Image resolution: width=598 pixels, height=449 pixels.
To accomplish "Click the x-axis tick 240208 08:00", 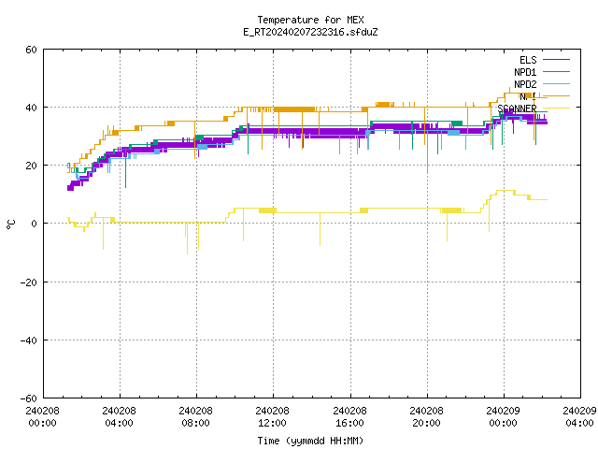I will [196, 417].
